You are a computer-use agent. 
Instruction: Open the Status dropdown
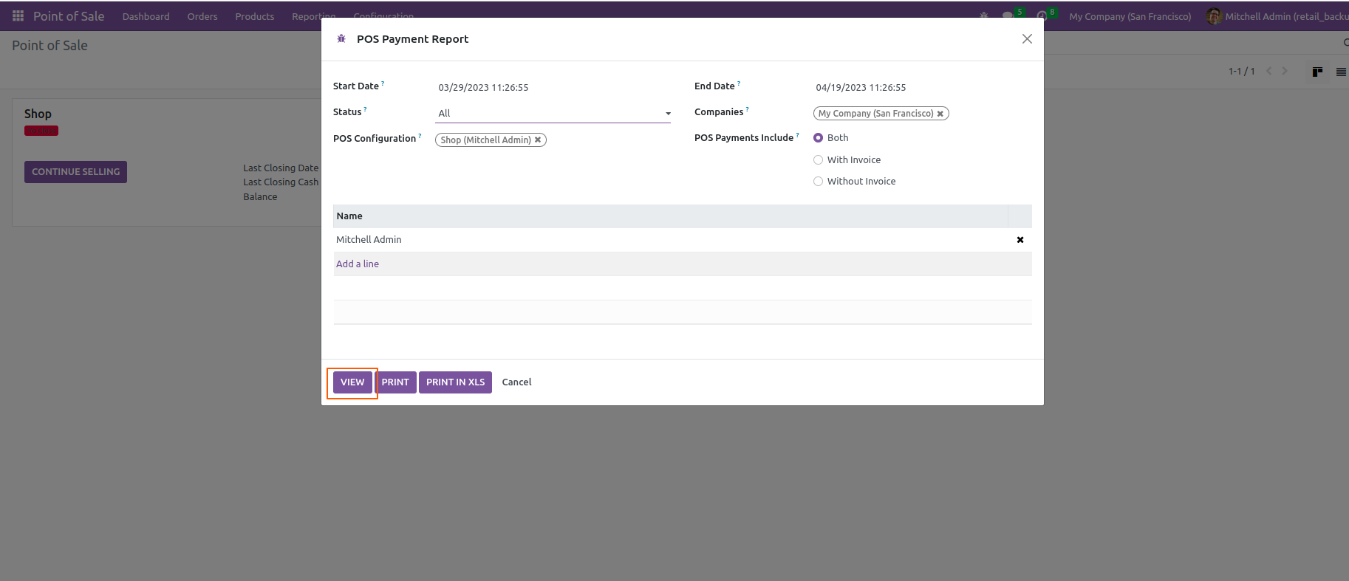[553, 114]
